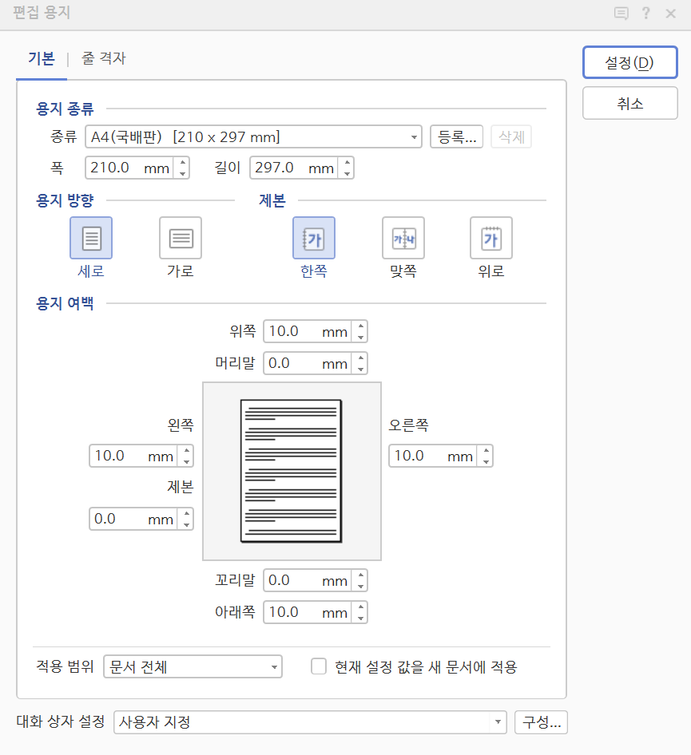Image resolution: width=691 pixels, height=755 pixels.
Task: Click the 설정(D) confirm button
Action: 630,62
